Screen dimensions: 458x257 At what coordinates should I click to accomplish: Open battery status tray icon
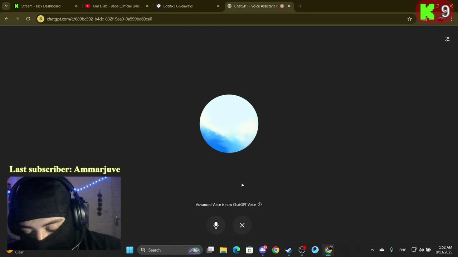tap(428, 250)
